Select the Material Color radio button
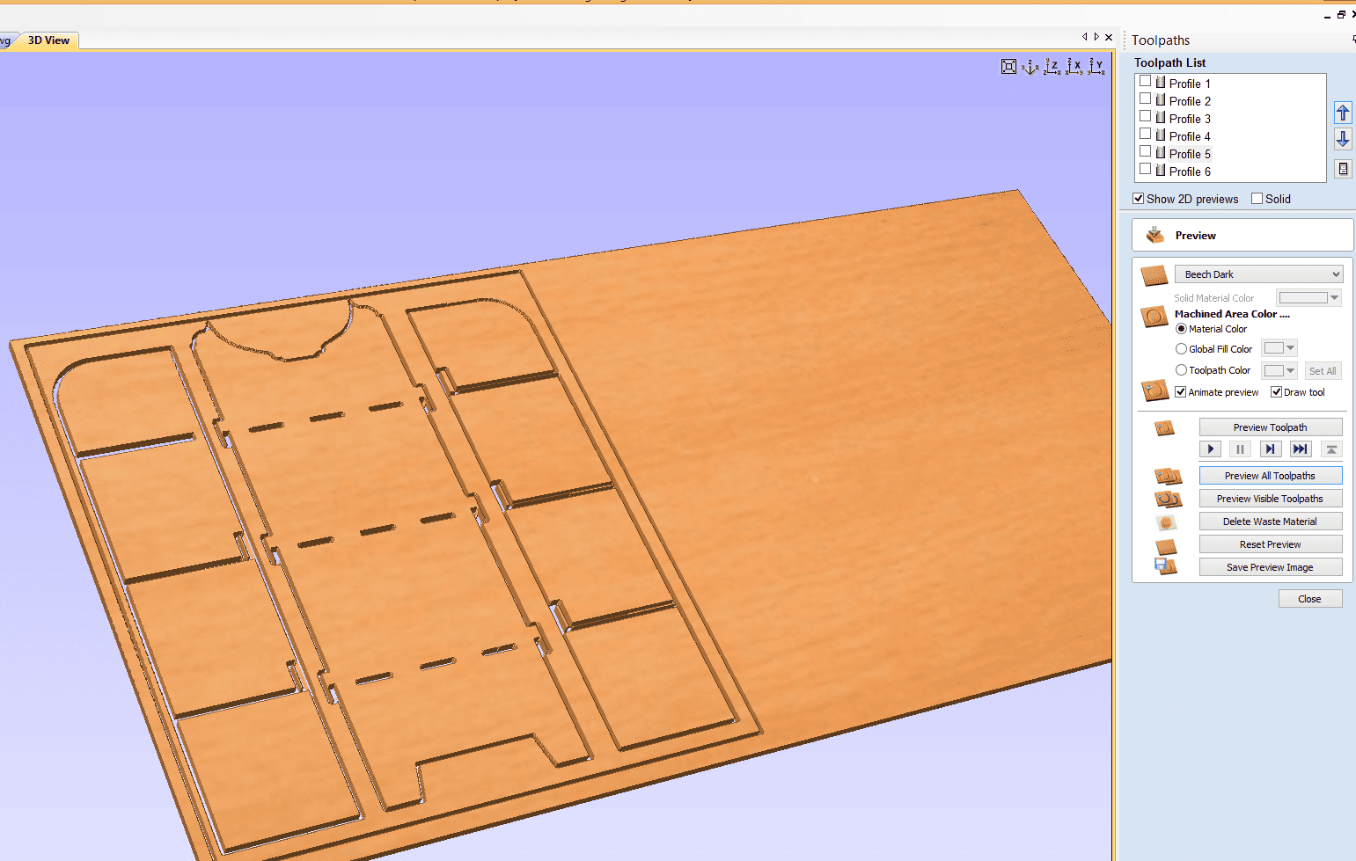The height and width of the screenshot is (861, 1356). [x=1181, y=329]
